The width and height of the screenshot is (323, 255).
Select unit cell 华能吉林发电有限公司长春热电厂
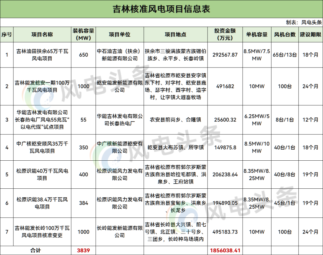pyautogui.click(x=120, y=120)
